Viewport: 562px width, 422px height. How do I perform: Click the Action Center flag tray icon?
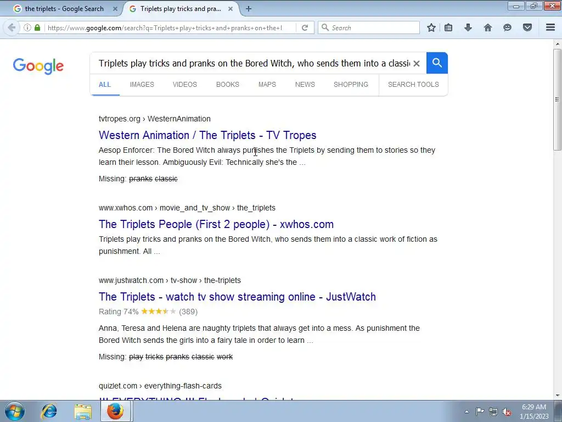pos(480,412)
